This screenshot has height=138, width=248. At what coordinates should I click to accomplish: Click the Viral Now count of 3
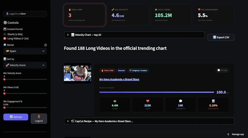click(x=70, y=15)
